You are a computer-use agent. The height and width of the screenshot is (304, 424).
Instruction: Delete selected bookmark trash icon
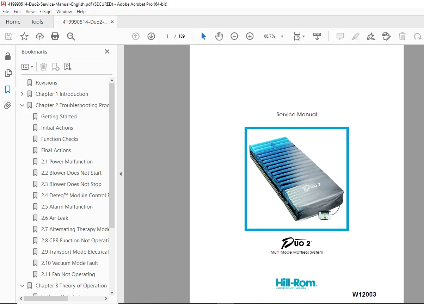pyautogui.click(x=43, y=67)
